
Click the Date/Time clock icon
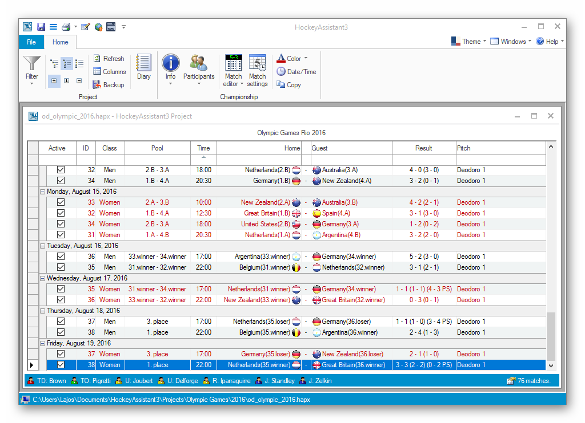(x=281, y=71)
